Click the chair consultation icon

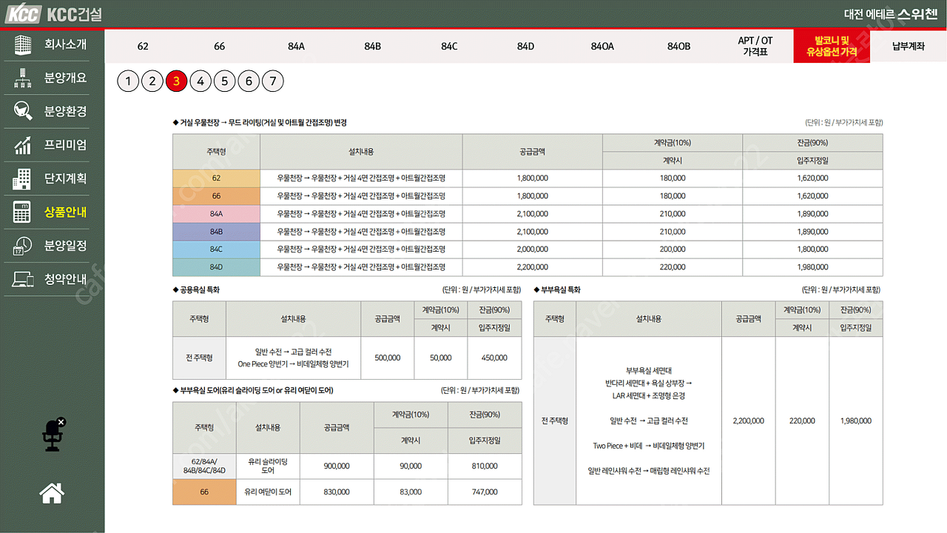point(53,435)
